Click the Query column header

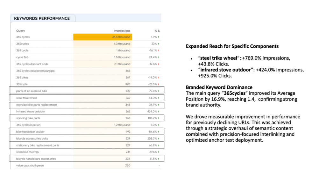pyautogui.click(x=20, y=31)
